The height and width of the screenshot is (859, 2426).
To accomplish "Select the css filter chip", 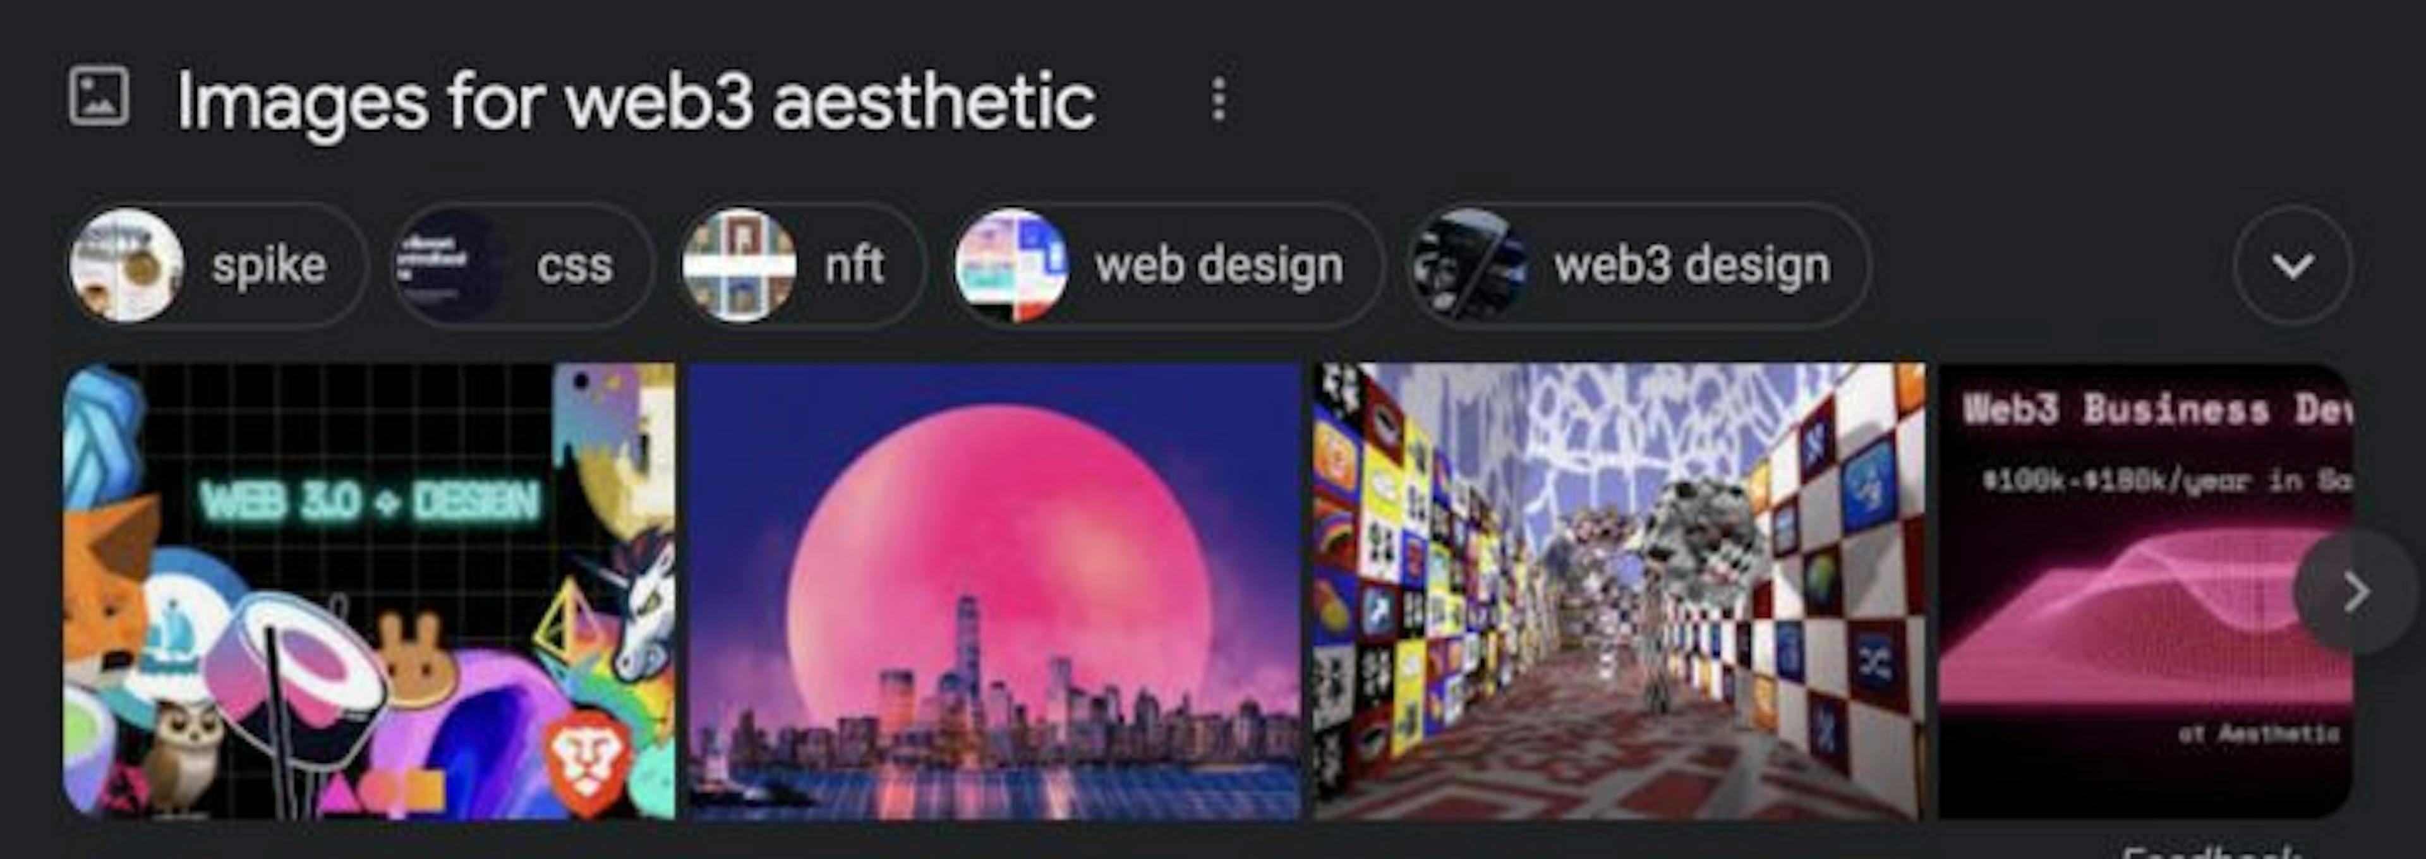I will click(522, 266).
